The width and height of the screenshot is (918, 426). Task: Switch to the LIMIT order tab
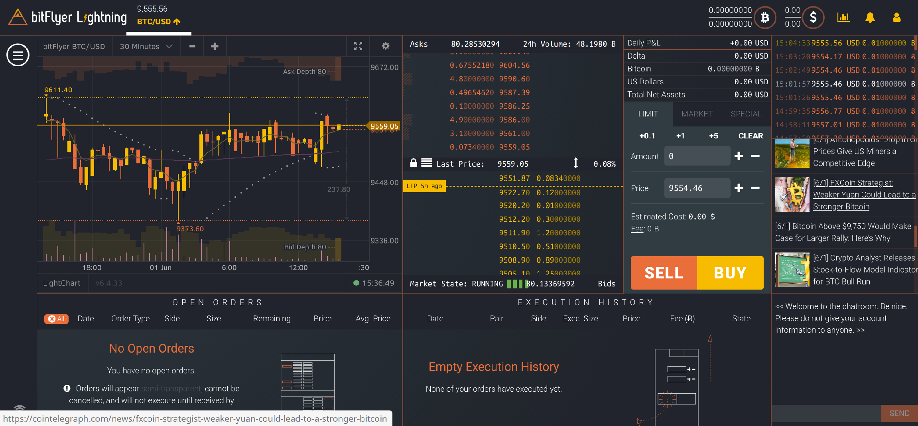648,114
